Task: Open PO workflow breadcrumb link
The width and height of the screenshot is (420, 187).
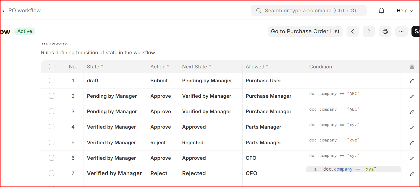Action: [24, 11]
